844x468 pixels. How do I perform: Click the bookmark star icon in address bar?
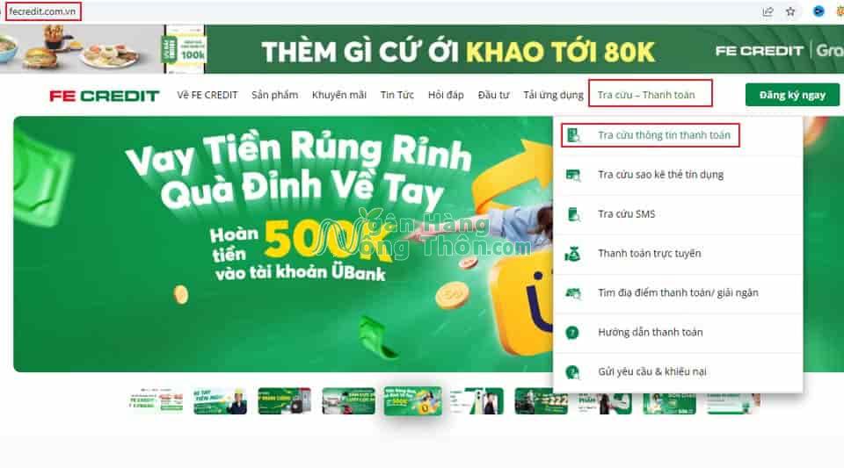point(790,11)
